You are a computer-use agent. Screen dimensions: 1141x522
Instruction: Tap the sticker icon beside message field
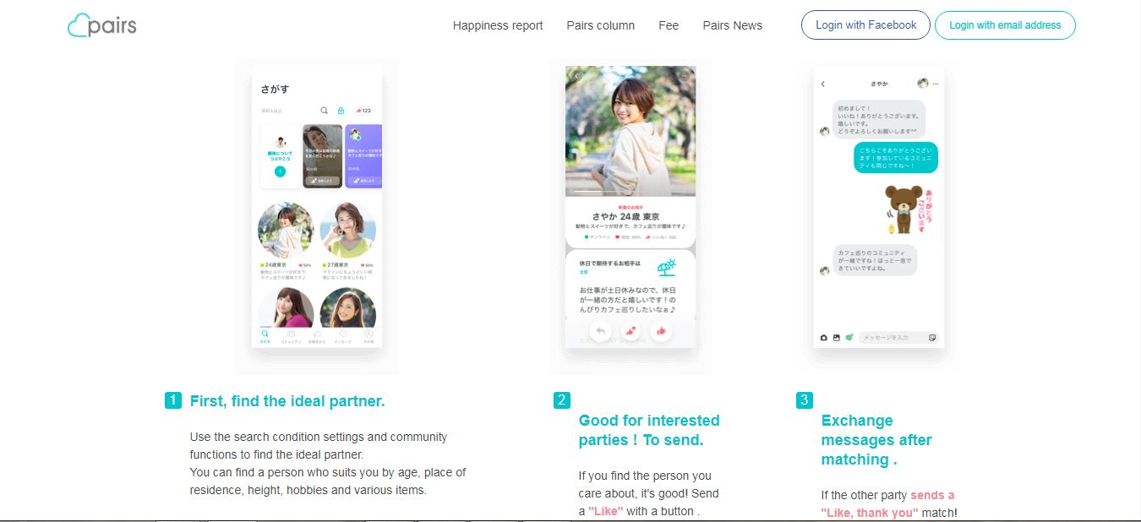(x=932, y=338)
